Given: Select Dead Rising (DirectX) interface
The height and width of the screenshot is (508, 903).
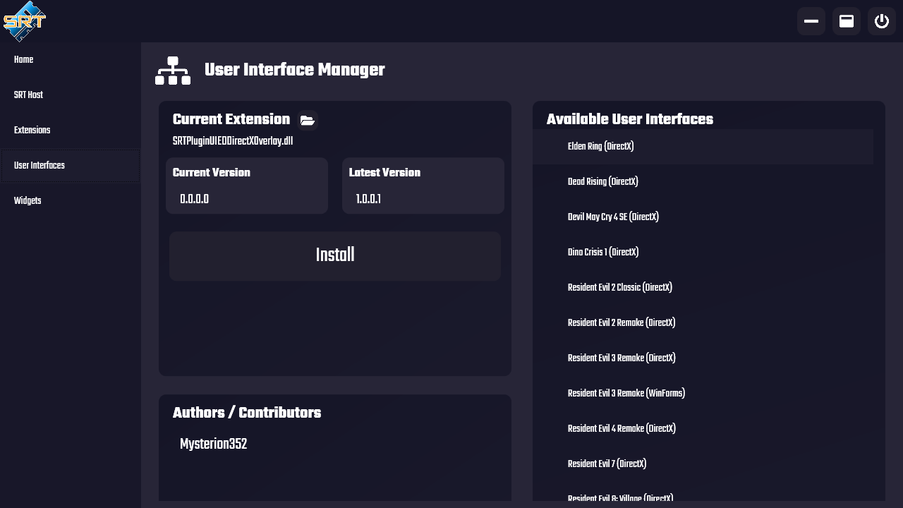Looking at the screenshot, I should tap(703, 182).
